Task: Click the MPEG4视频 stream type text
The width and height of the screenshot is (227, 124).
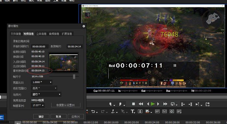Action: click(x=38, y=100)
